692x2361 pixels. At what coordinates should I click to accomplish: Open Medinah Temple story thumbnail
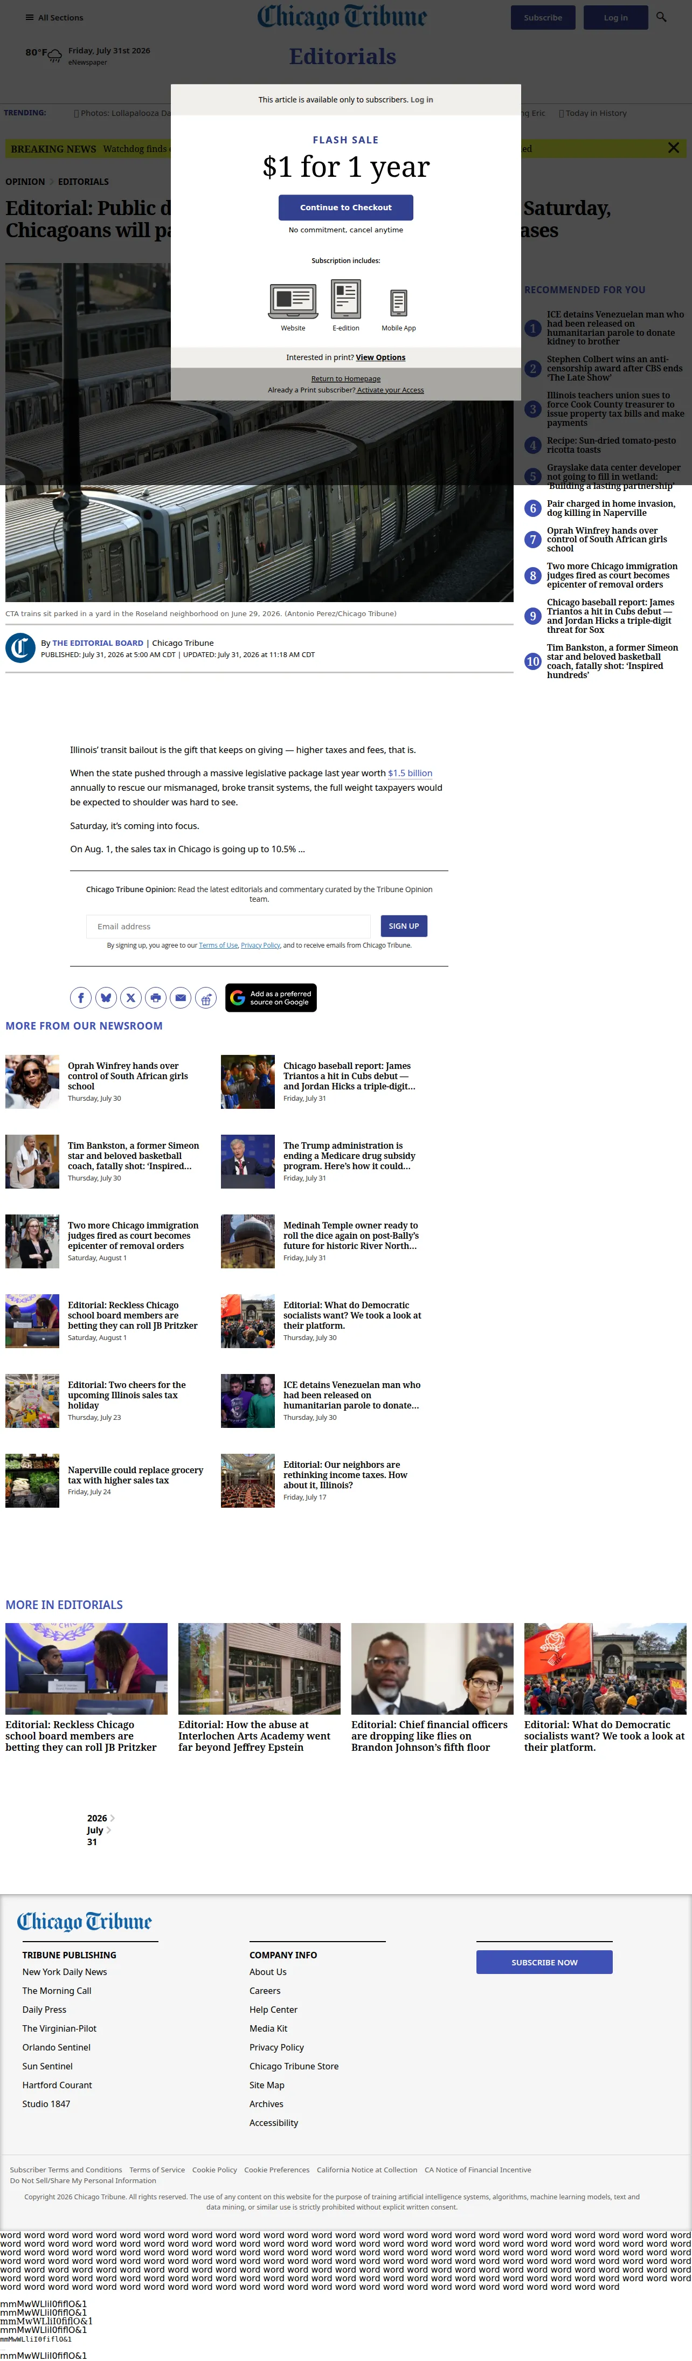click(247, 1241)
